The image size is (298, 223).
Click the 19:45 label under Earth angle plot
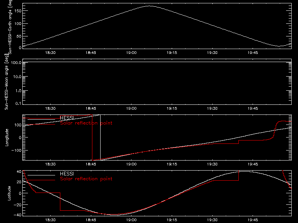tap(253, 53)
